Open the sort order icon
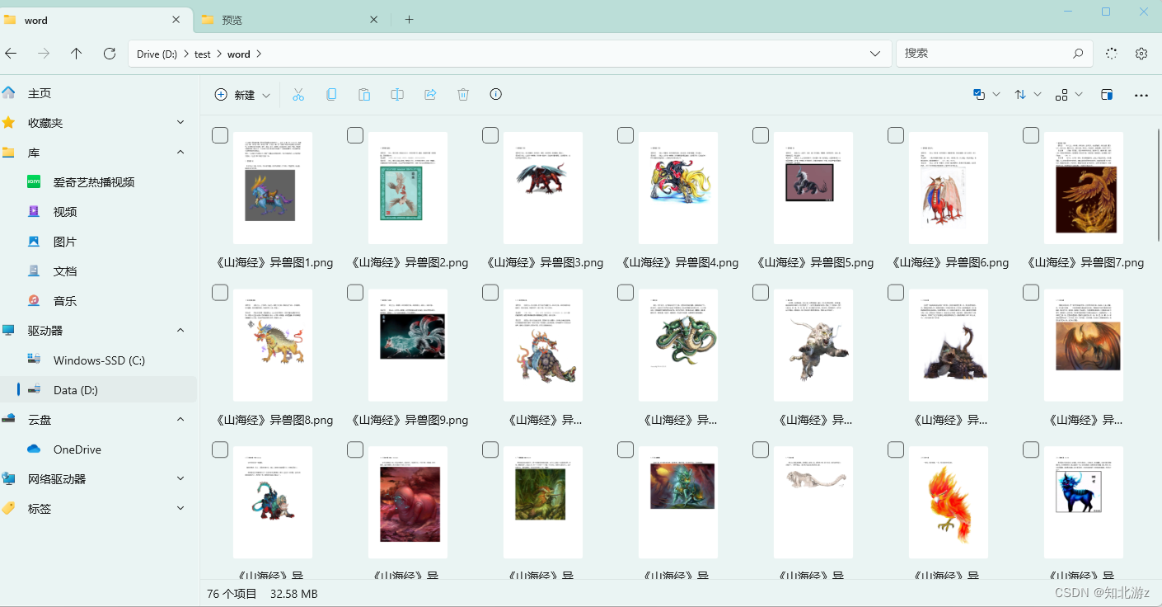1162x607 pixels. (x=1020, y=95)
